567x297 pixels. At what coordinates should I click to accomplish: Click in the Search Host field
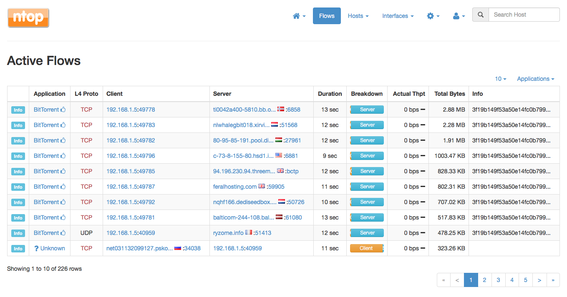pos(524,15)
